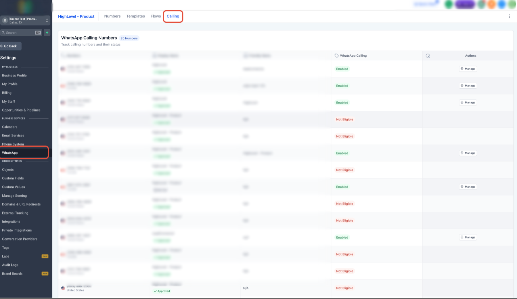Open Brand Boards in sidebar
The width and height of the screenshot is (517, 299).
(x=12, y=274)
